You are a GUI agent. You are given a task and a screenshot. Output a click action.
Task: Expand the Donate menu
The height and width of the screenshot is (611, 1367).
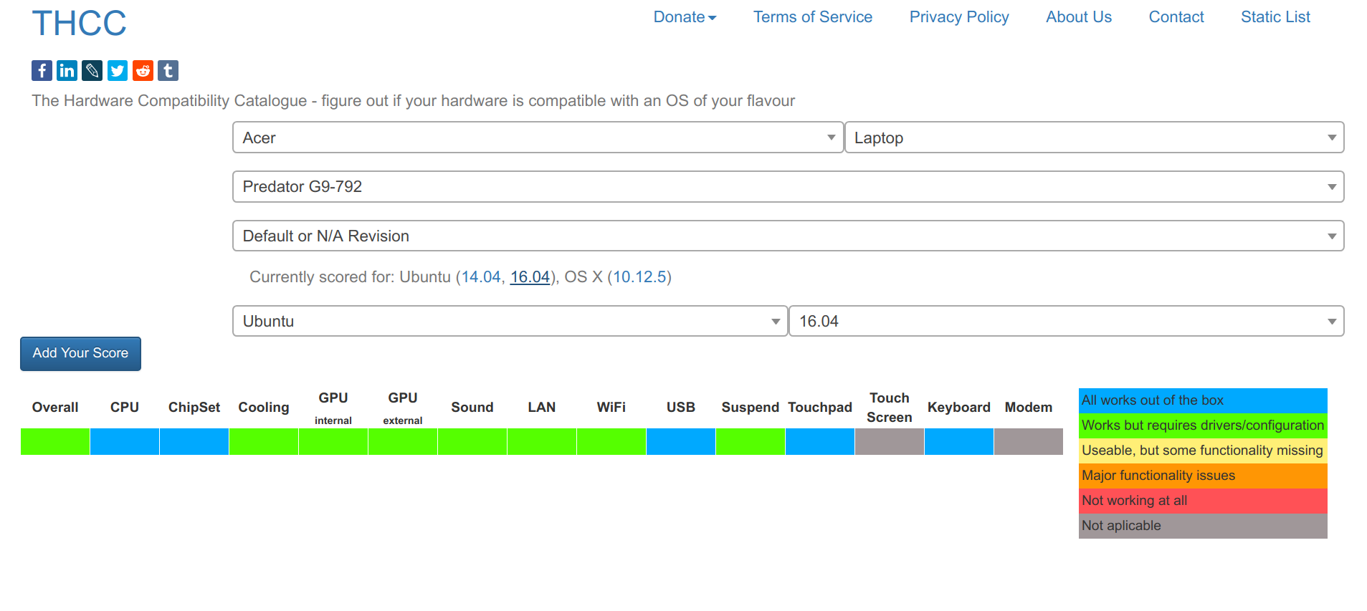tap(685, 17)
